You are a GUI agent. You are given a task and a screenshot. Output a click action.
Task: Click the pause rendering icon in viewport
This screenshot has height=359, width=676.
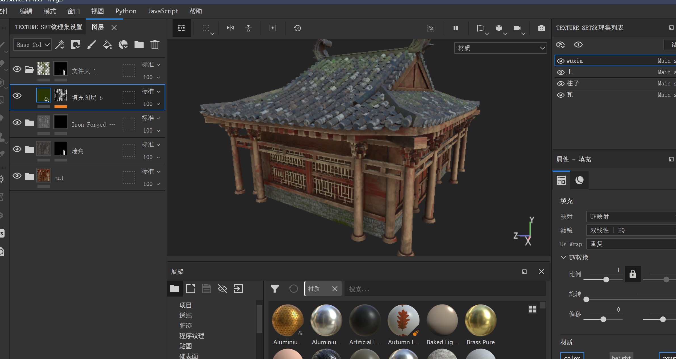[x=455, y=28]
